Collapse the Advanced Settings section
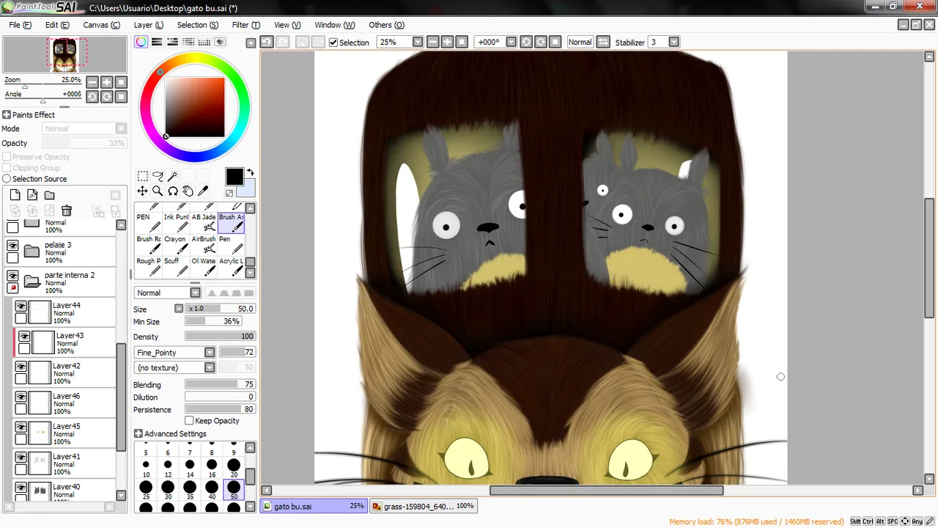This screenshot has height=528, width=938. coord(138,434)
